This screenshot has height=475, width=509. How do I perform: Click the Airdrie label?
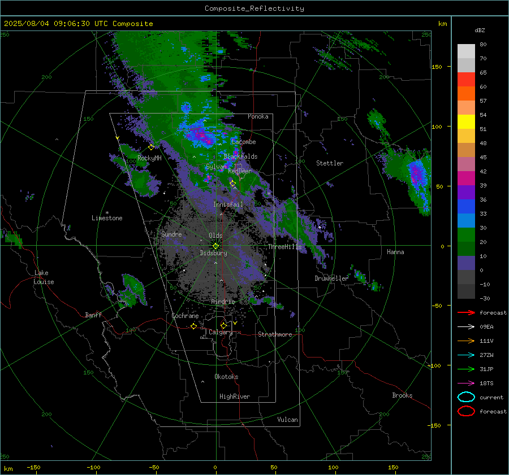click(x=223, y=302)
